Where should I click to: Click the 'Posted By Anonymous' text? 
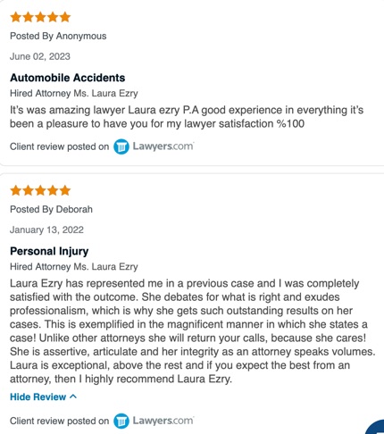point(58,36)
